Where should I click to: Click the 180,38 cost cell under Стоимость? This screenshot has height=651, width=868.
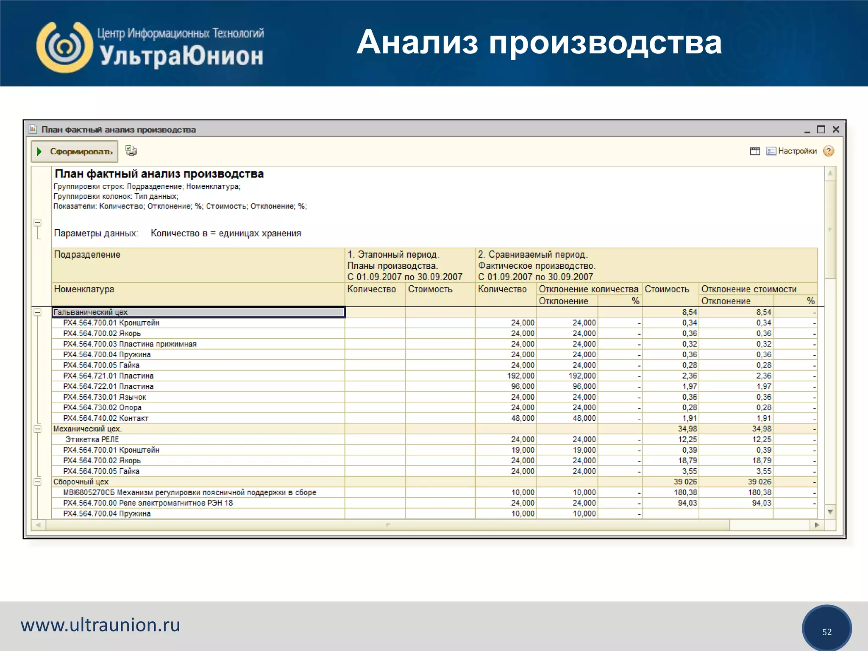[x=670, y=492]
